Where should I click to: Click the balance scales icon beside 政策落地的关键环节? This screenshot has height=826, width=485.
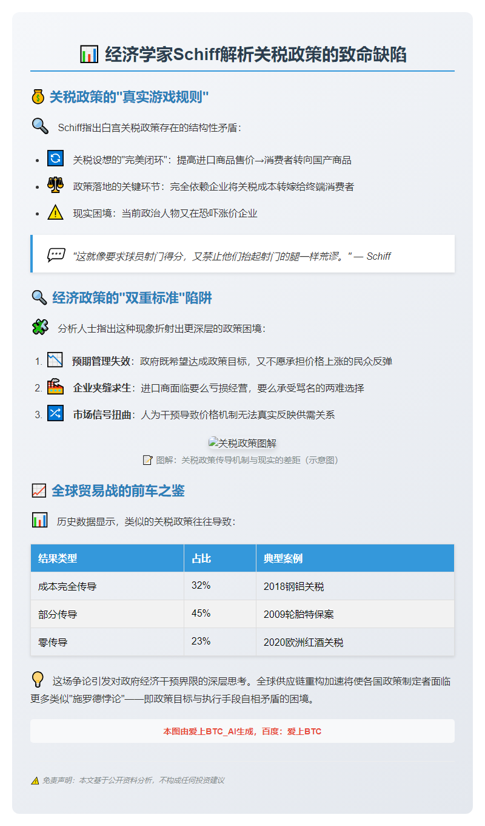pyautogui.click(x=55, y=186)
